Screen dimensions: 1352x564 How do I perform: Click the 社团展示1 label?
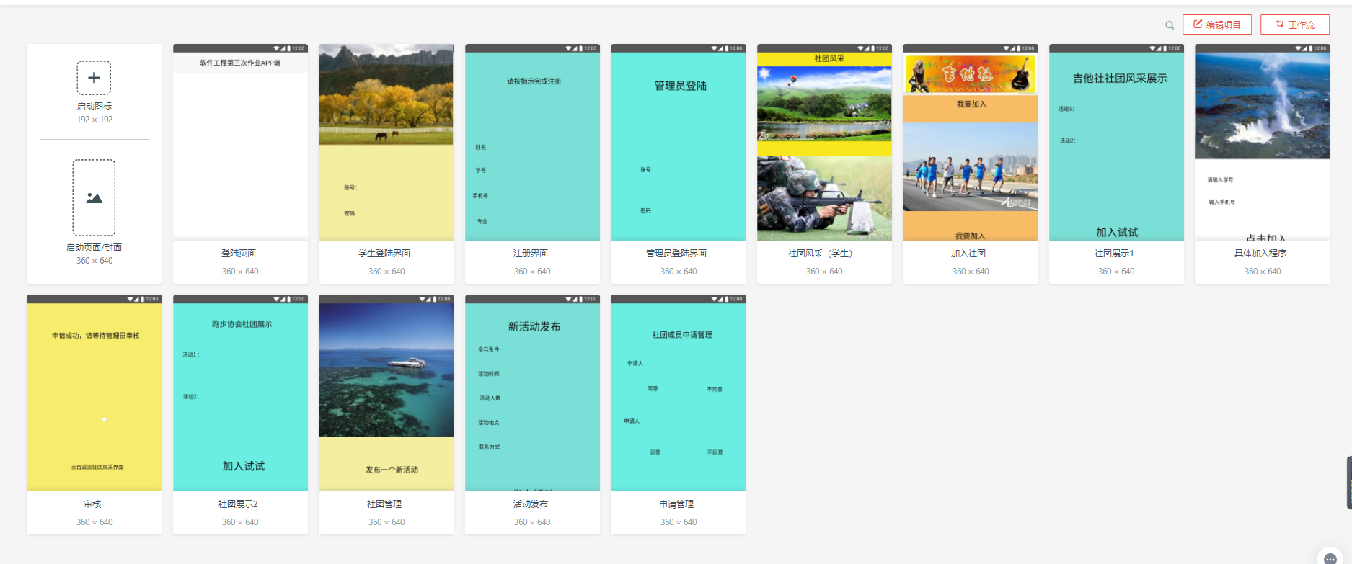click(x=1114, y=254)
